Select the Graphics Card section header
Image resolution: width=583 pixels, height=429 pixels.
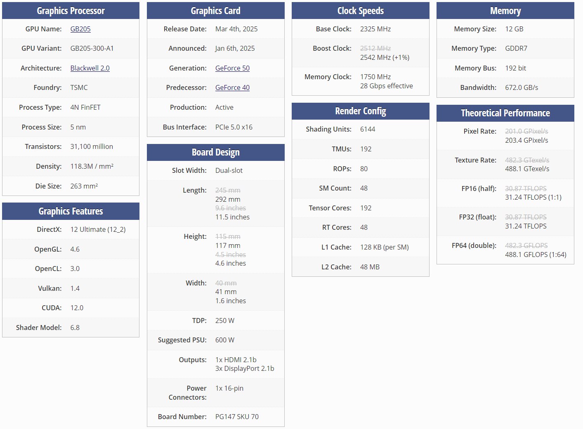click(x=215, y=11)
